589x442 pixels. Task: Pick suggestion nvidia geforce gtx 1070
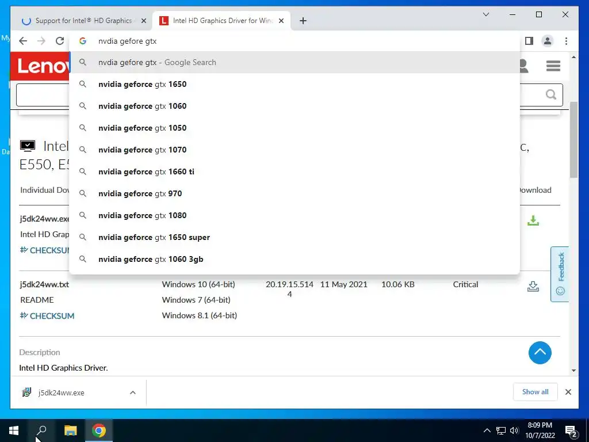pyautogui.click(x=294, y=150)
